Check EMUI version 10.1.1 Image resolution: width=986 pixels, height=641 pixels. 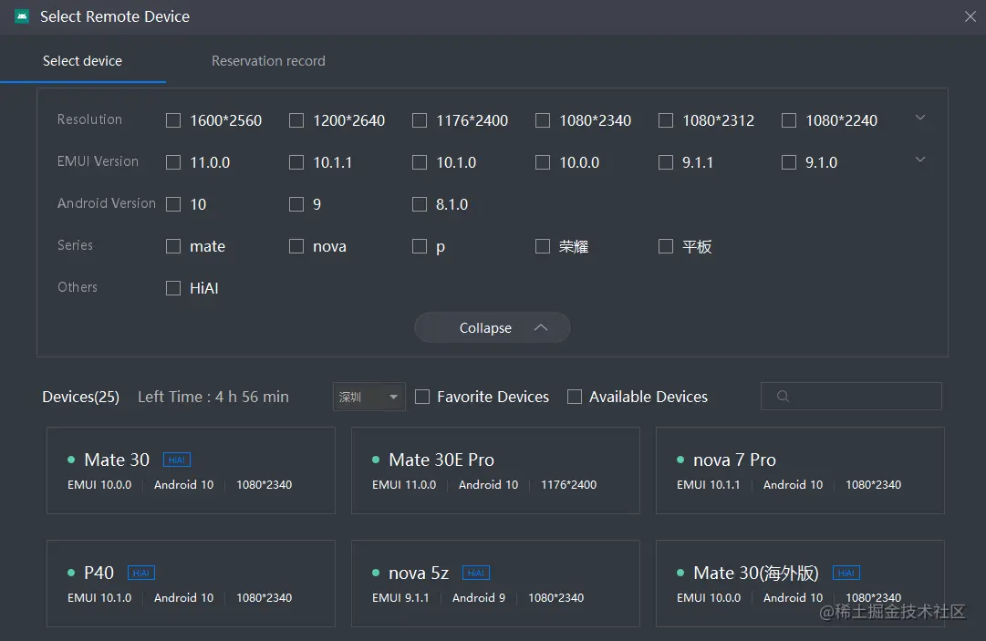[x=296, y=163]
